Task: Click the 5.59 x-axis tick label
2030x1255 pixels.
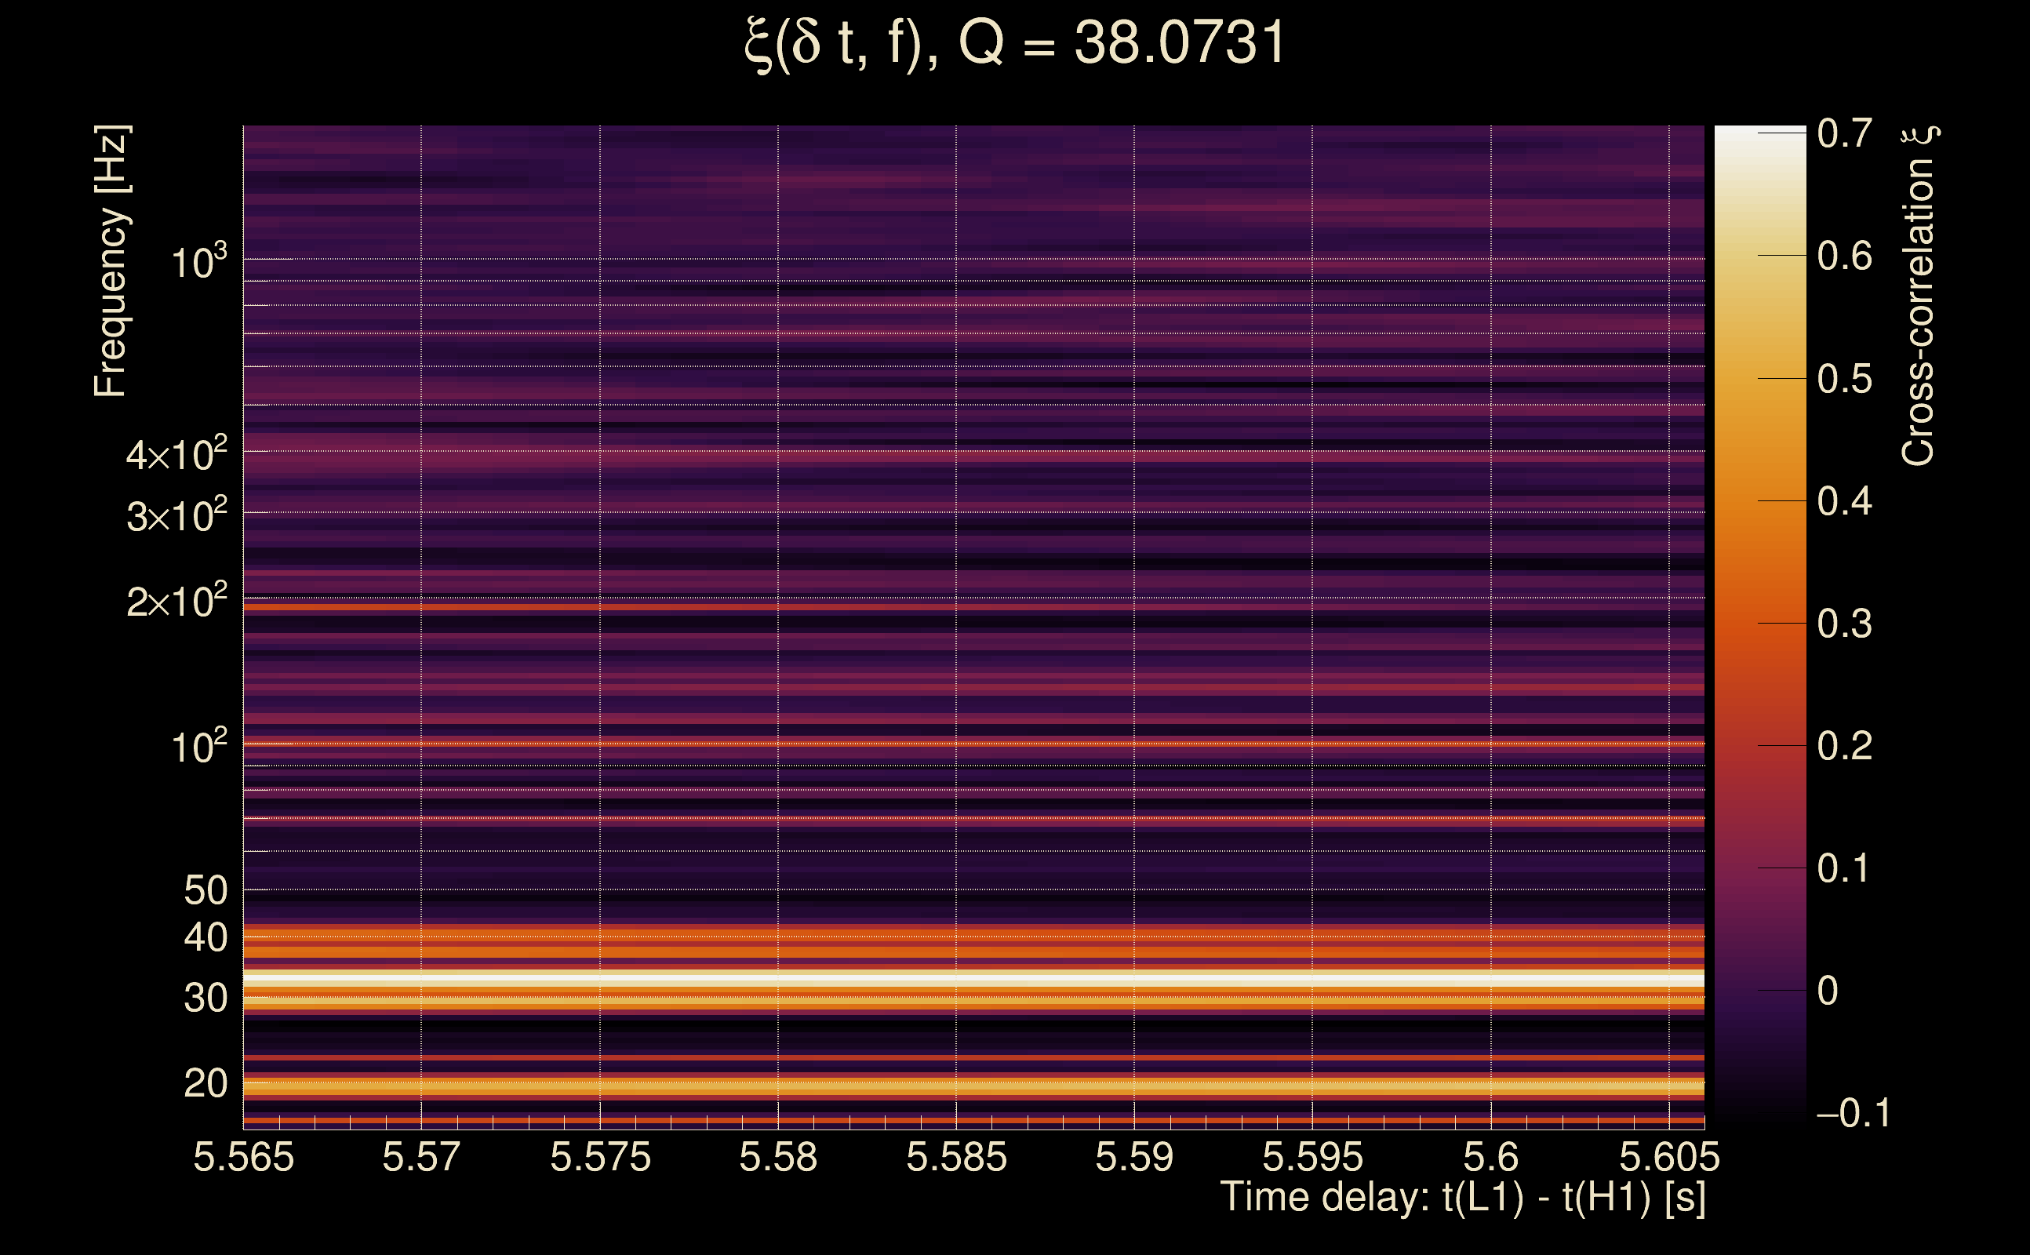Action: pyautogui.click(x=1133, y=1157)
